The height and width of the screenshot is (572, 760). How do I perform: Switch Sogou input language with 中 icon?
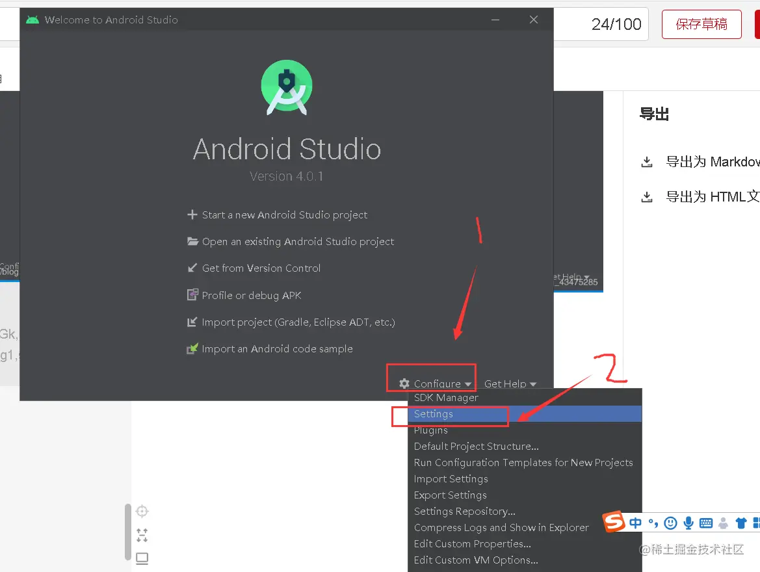click(x=635, y=523)
